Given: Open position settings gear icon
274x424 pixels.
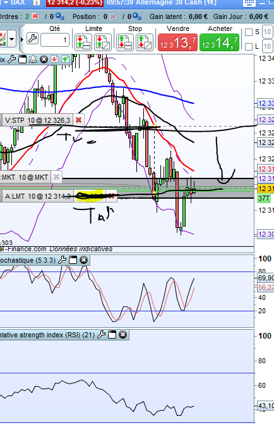Looking at the screenshot, I should pyautogui.click(x=137, y=16).
